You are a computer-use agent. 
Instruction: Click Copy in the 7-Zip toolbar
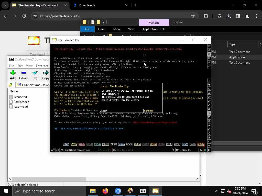[46, 75]
